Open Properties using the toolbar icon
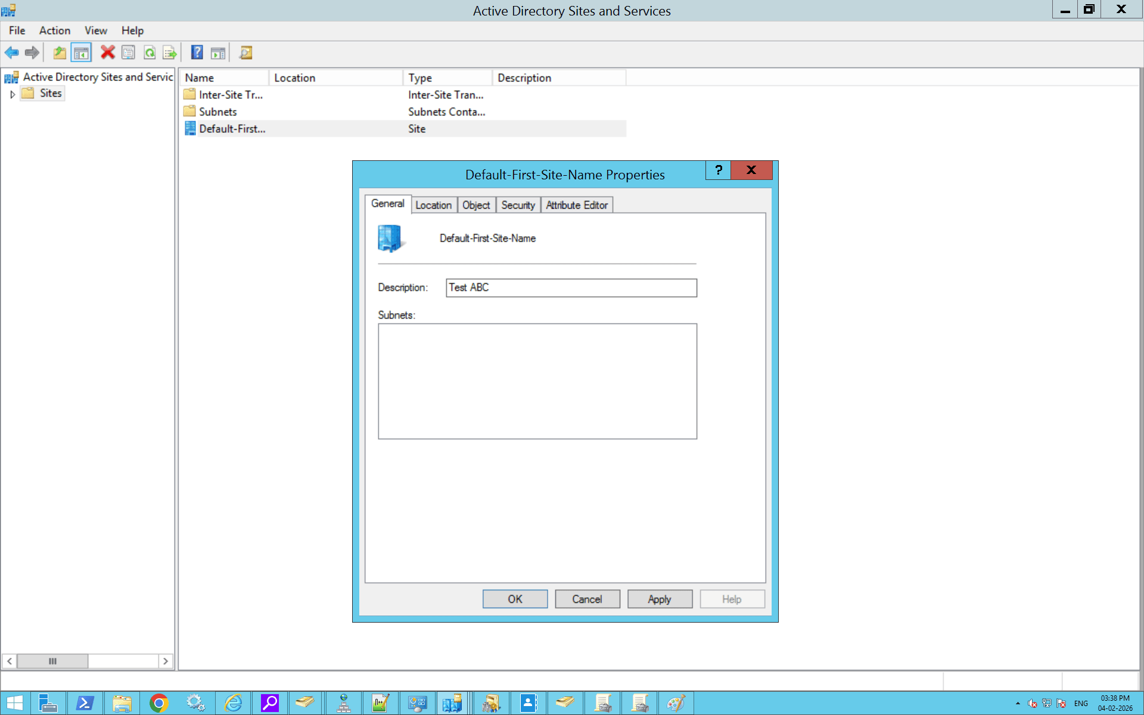The height and width of the screenshot is (715, 1144). coord(129,52)
